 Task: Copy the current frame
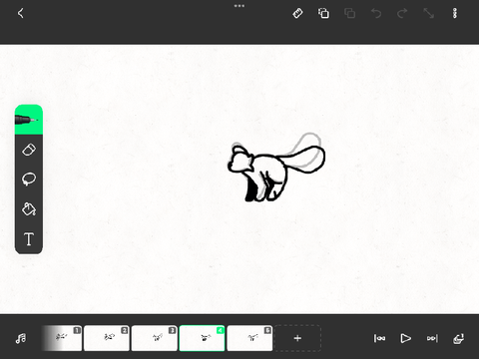pos(323,13)
